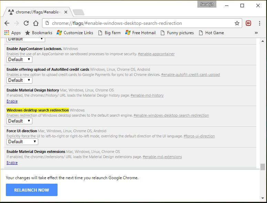This screenshot has height=203, width=267.
Task: Click the highlighted Windows desktop search redirection title
Action: (38, 110)
